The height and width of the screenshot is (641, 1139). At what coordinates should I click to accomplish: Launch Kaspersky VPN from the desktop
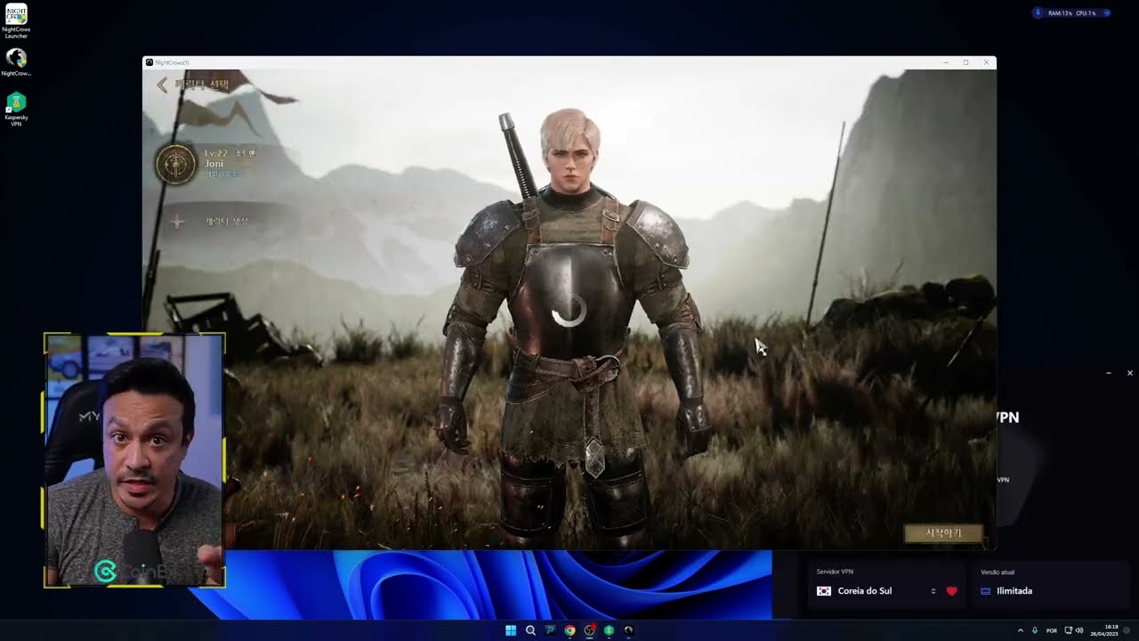tap(16, 108)
